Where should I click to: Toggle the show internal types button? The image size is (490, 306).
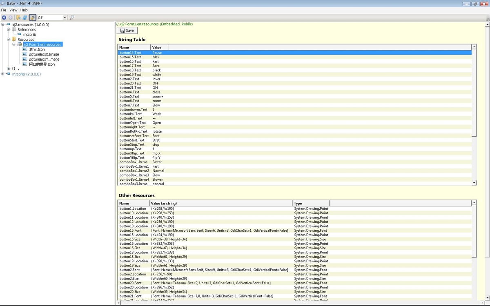(33, 18)
